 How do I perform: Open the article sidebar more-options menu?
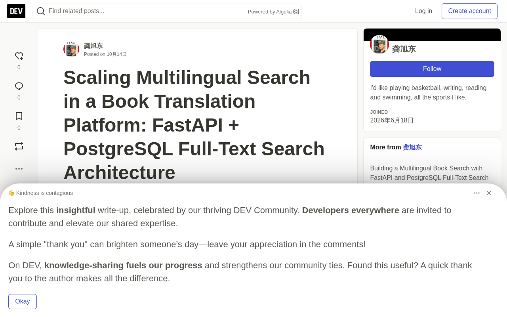(19, 169)
